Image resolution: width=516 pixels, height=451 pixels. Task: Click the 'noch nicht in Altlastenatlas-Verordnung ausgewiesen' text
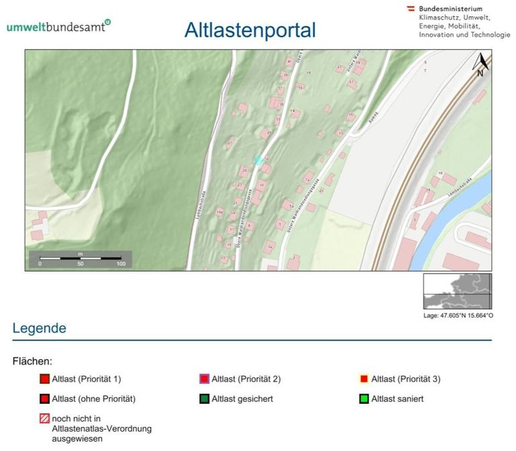[x=101, y=429]
